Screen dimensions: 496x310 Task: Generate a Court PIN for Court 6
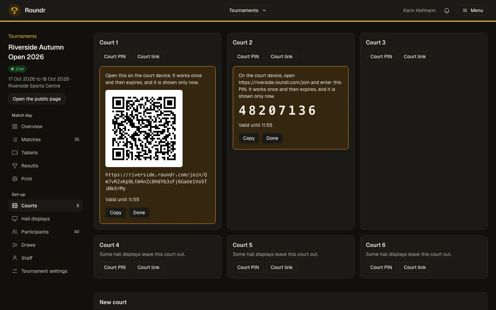coord(381,267)
